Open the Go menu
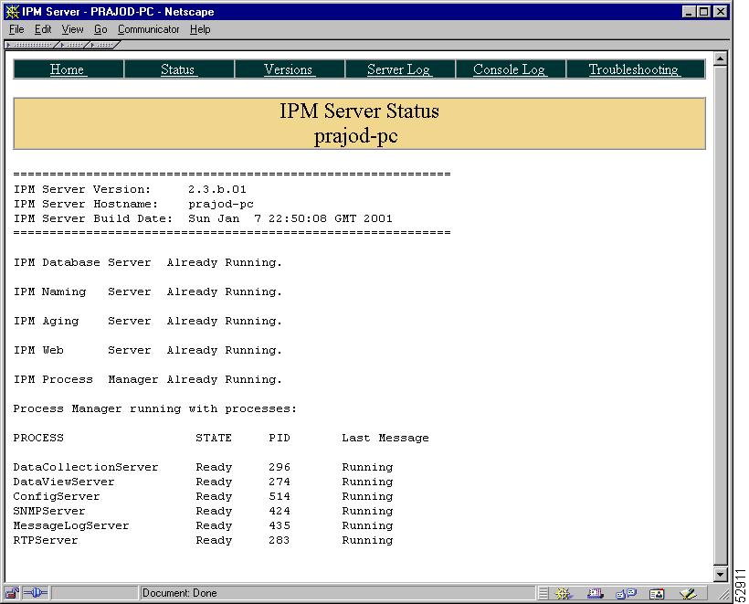 [100, 29]
